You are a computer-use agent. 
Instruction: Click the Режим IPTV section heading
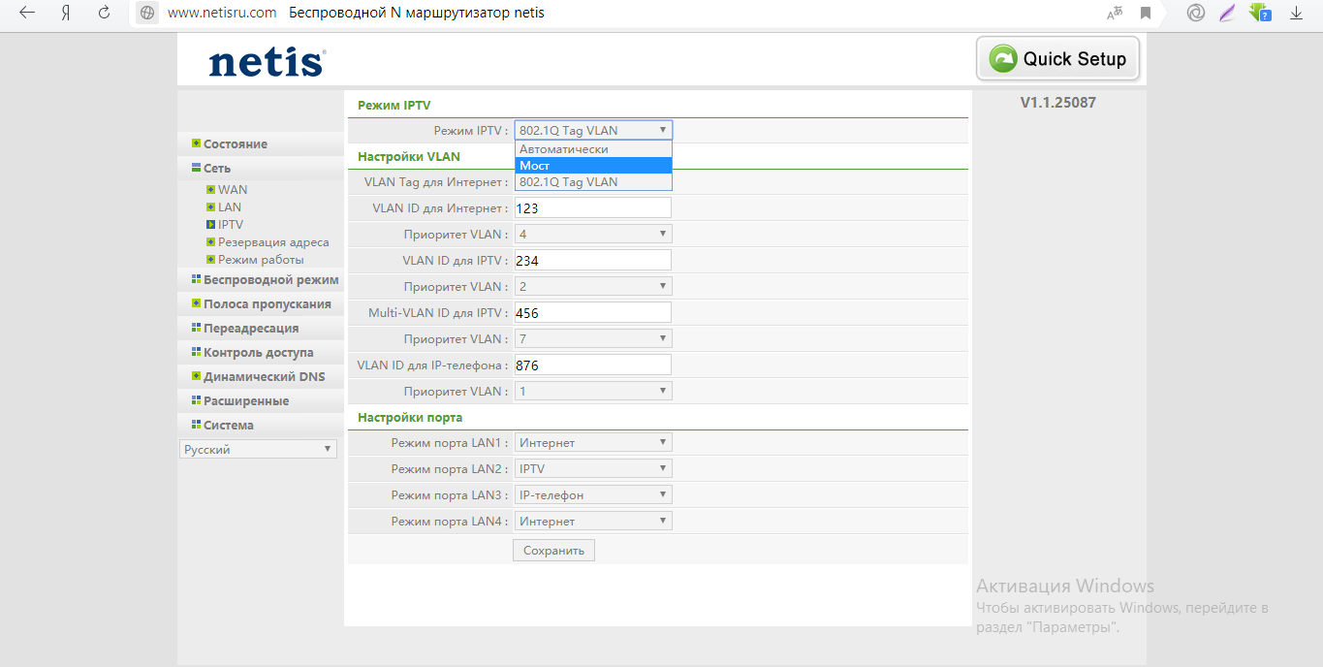(x=394, y=105)
